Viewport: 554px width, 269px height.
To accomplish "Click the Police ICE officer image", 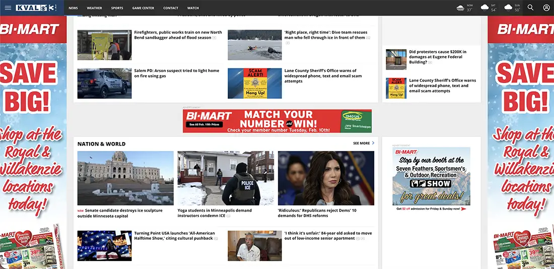I will click(x=226, y=178).
